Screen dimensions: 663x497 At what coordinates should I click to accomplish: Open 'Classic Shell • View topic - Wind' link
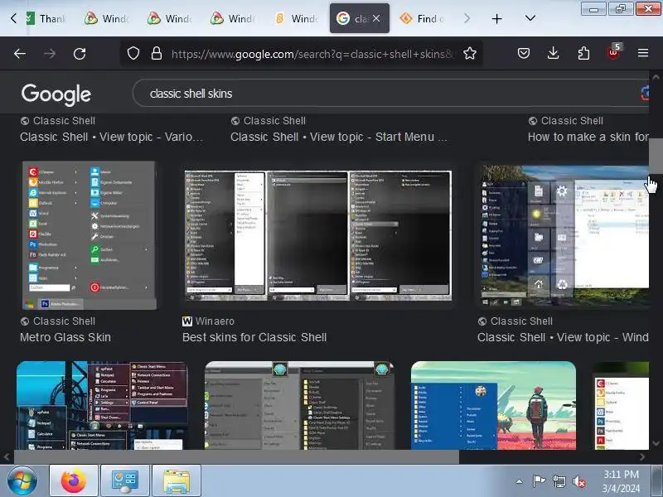[563, 337]
